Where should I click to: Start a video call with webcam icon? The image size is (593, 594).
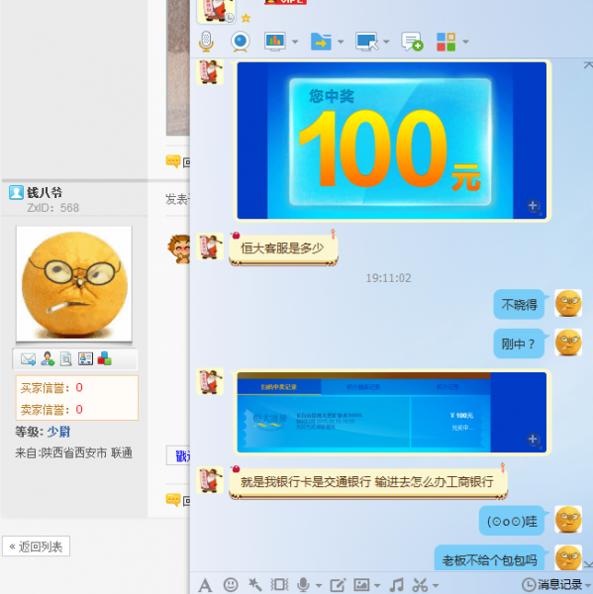[x=241, y=42]
